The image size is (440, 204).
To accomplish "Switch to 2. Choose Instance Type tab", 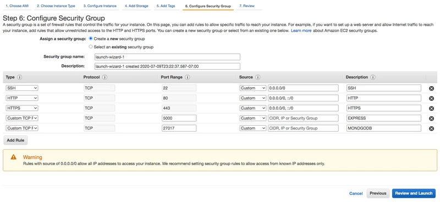I will (x=56, y=6).
